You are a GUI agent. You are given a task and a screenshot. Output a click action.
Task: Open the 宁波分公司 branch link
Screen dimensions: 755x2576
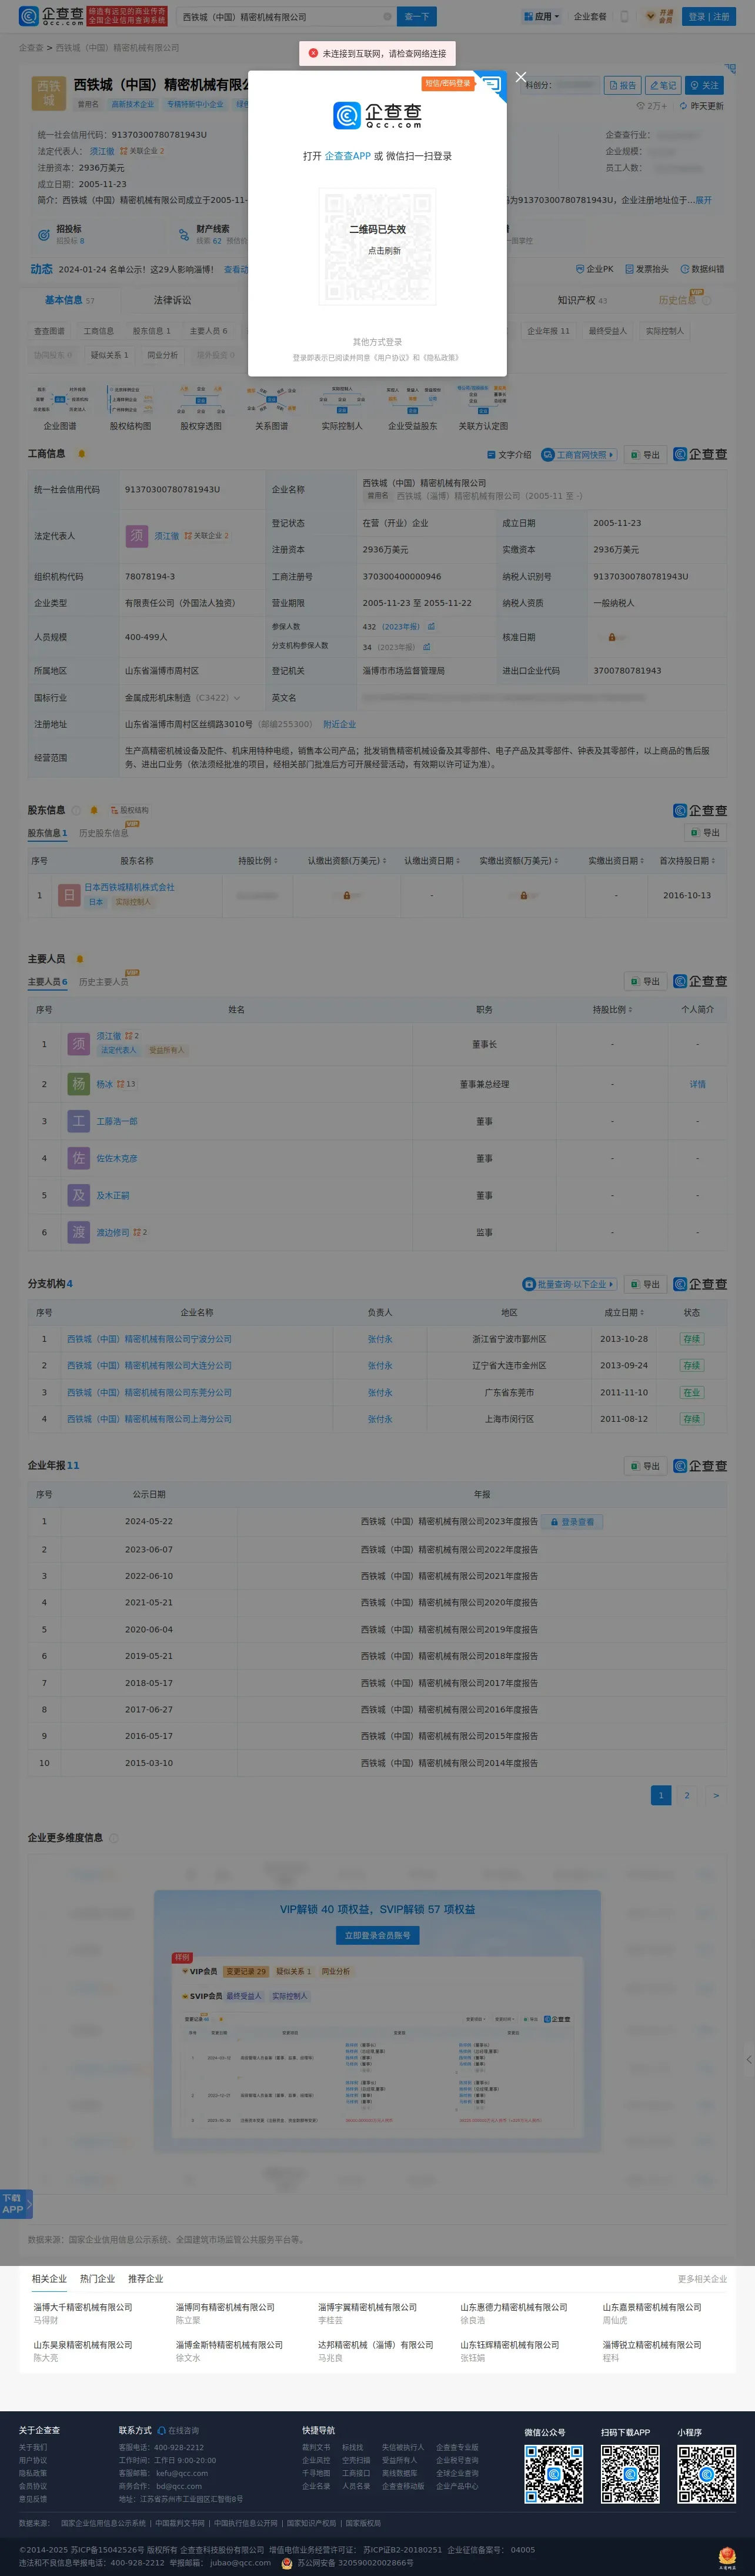[x=149, y=1339]
